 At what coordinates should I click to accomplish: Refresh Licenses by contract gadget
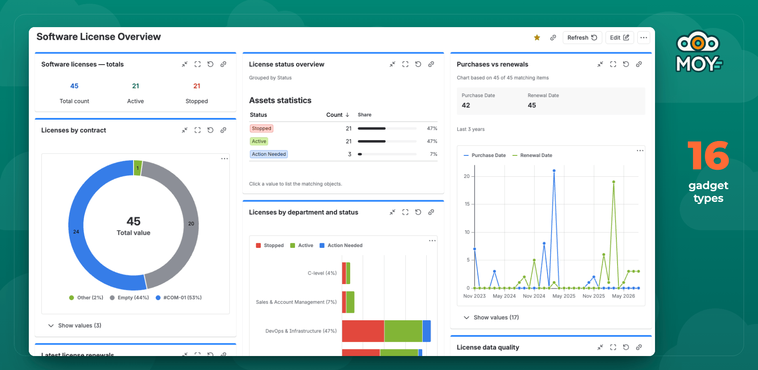tap(211, 130)
